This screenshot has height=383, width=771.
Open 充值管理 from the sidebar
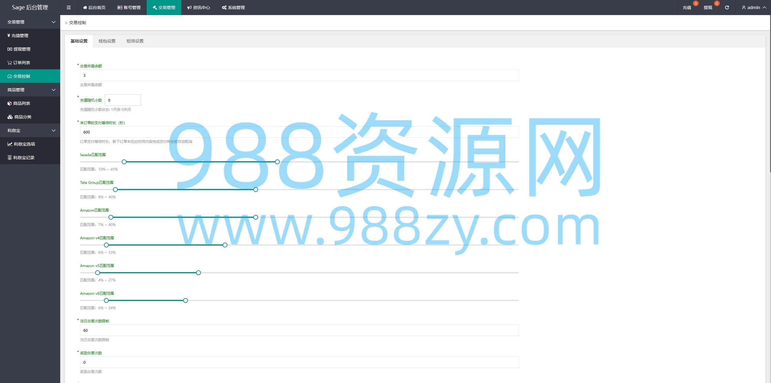tap(20, 36)
